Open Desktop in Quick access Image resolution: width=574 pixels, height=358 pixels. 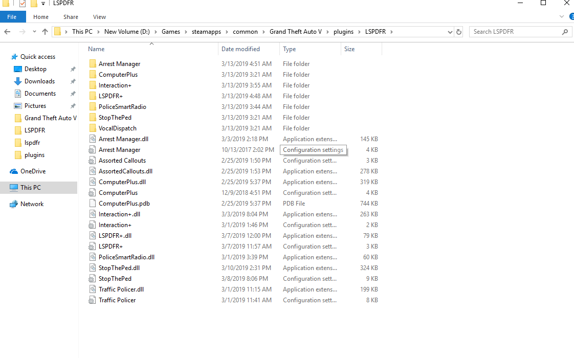[x=35, y=69]
